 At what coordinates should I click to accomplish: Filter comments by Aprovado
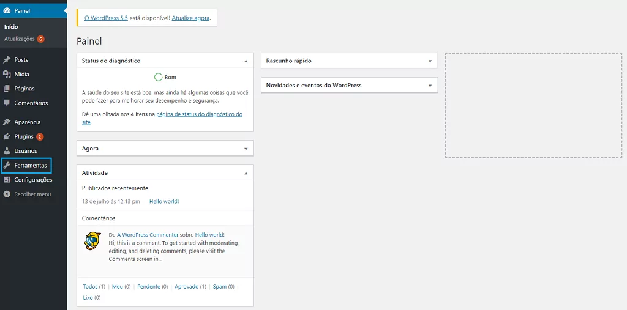pos(186,287)
